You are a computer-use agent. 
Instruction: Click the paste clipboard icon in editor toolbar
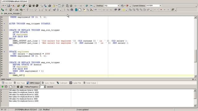72,10
